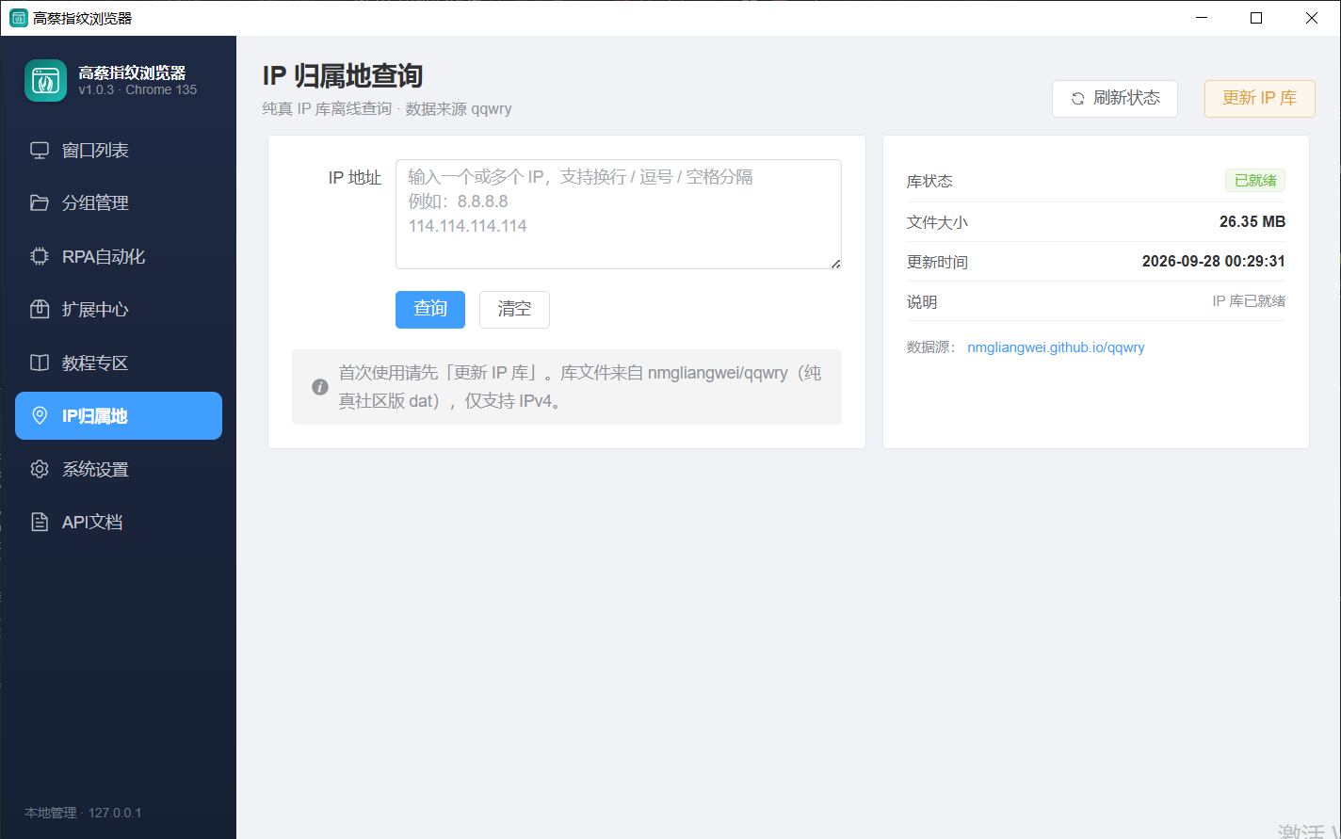
Task: Open the RPA自动化 section
Action: pos(119,256)
